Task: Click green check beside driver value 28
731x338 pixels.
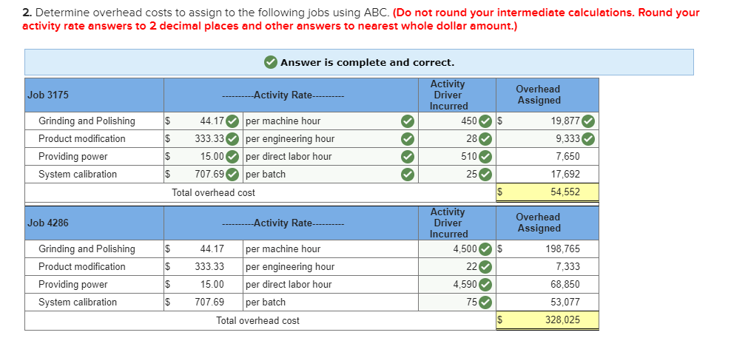Action: pyautogui.click(x=485, y=139)
